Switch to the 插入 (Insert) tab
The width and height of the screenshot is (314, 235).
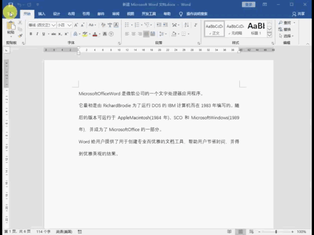42,14
